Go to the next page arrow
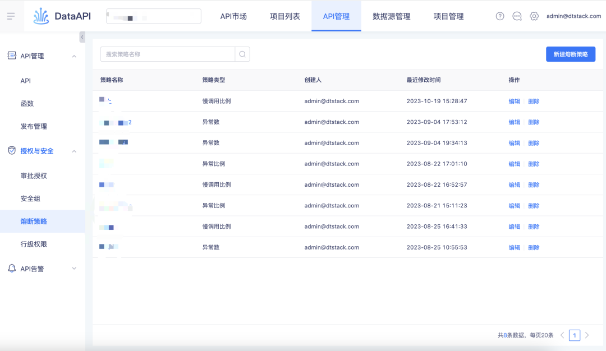This screenshot has width=606, height=351. point(587,335)
